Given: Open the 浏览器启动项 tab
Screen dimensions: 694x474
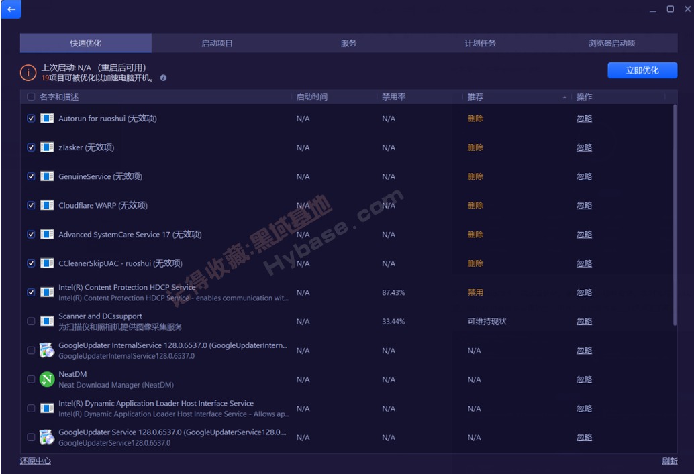Looking at the screenshot, I should point(611,43).
